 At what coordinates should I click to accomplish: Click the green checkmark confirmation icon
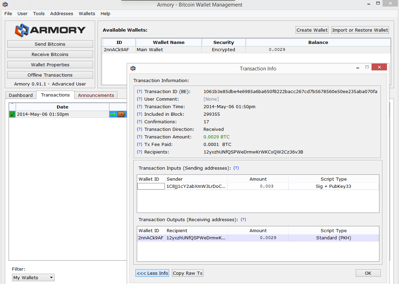point(12,114)
